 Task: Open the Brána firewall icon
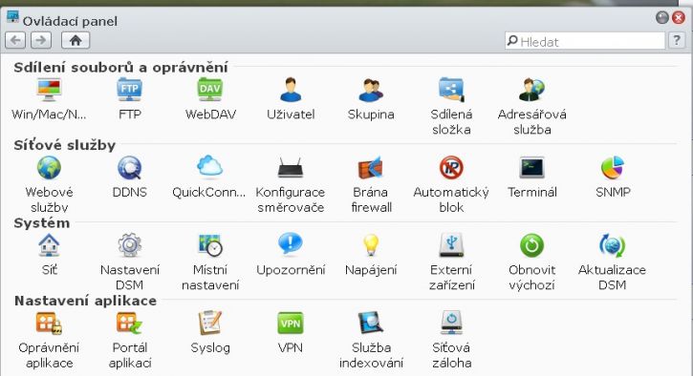(x=371, y=168)
